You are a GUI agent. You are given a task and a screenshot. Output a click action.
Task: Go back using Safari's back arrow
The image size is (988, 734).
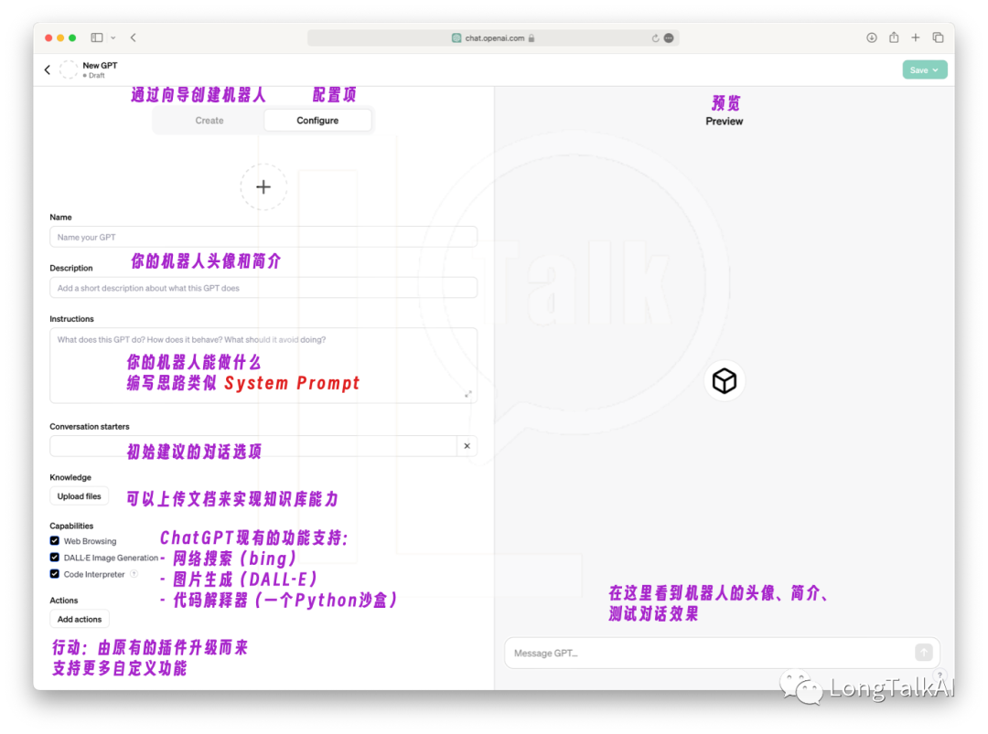pyautogui.click(x=134, y=37)
